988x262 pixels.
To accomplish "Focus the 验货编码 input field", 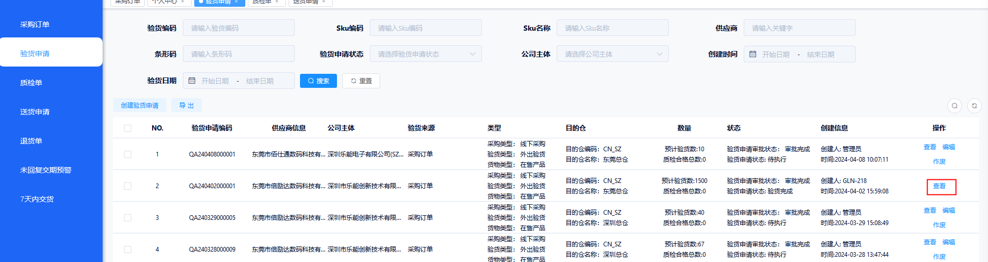I will 239,28.
